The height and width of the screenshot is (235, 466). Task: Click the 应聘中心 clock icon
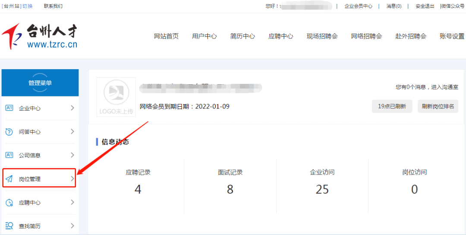(x=9, y=203)
